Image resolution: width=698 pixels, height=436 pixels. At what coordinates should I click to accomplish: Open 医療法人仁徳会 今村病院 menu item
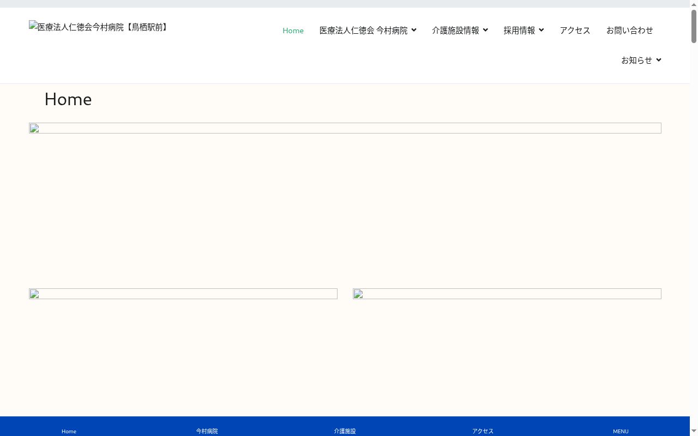[x=363, y=31]
